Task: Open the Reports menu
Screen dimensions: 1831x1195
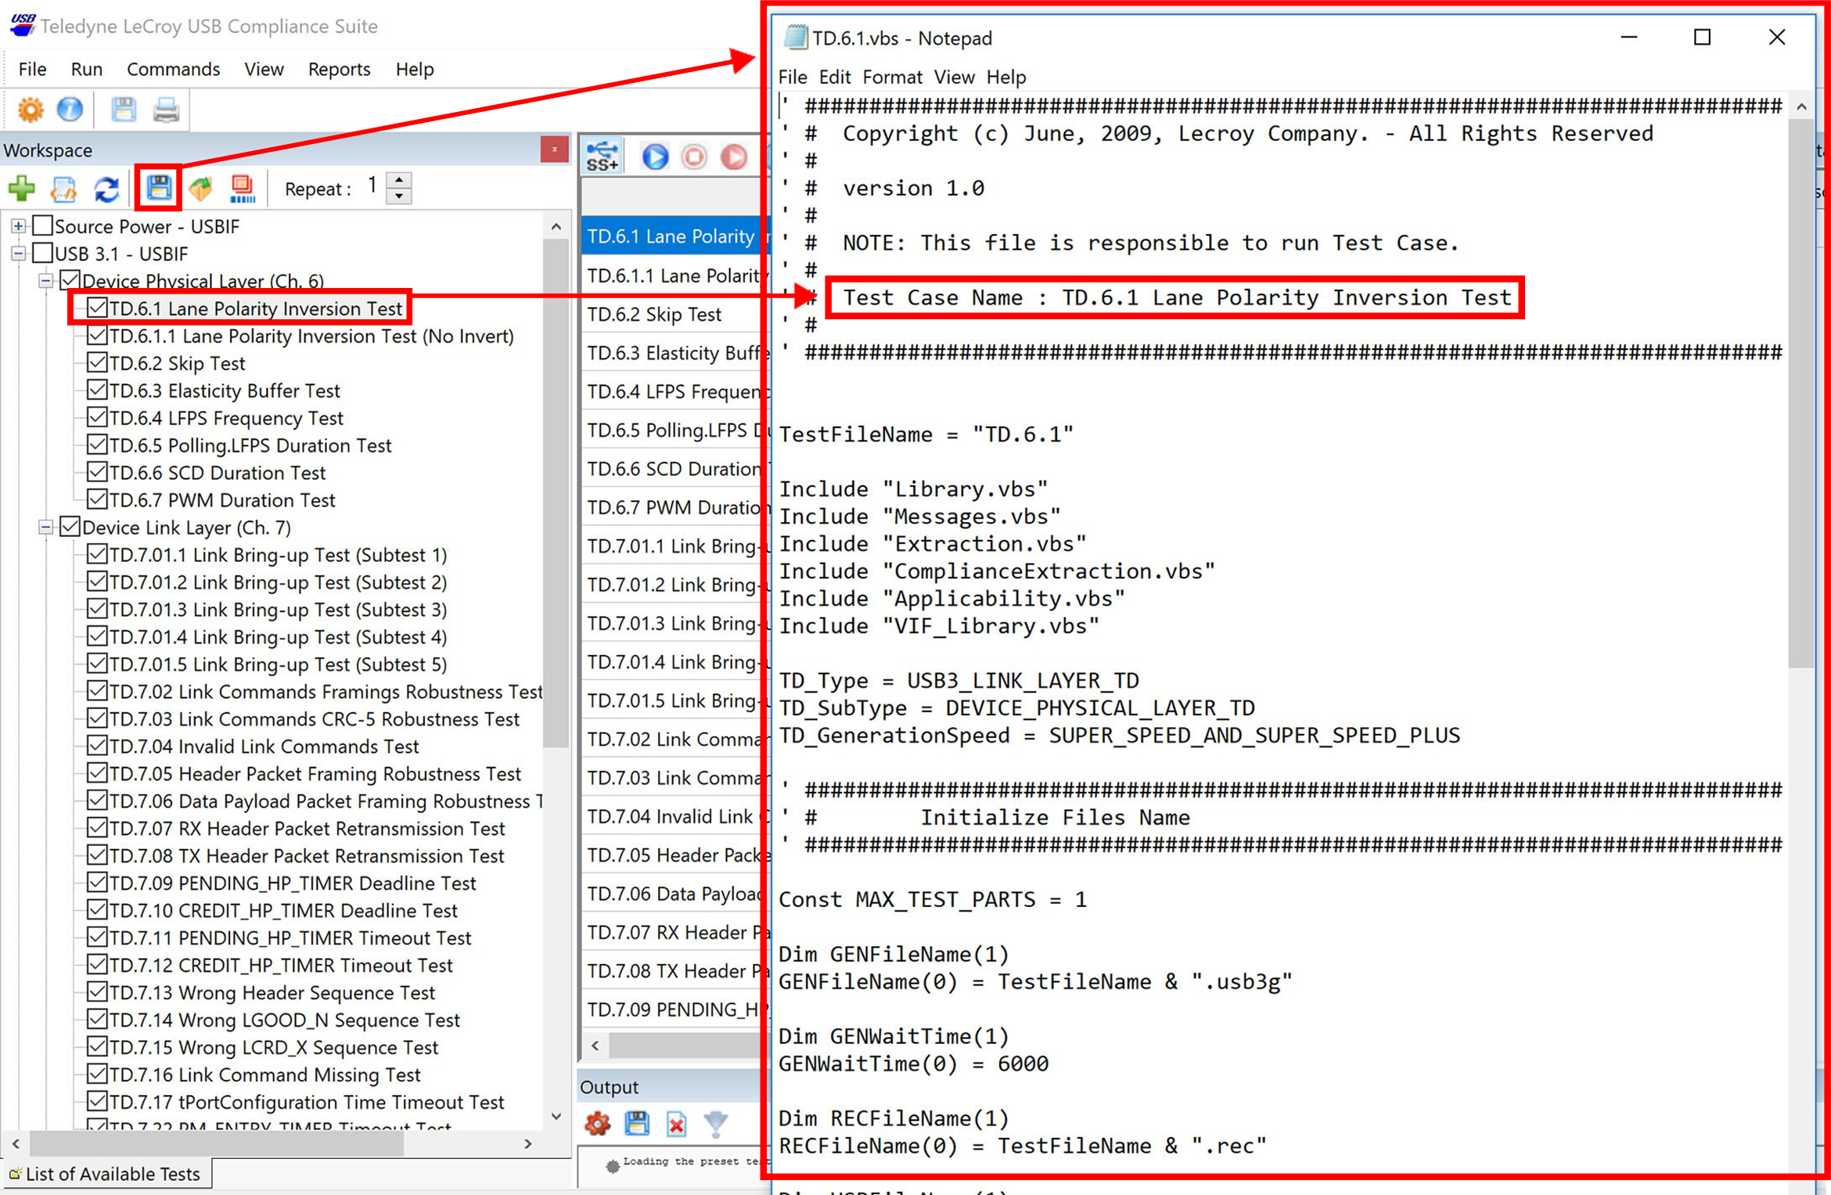Action: point(339,69)
